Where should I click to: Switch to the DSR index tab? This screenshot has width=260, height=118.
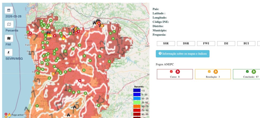[186, 43]
